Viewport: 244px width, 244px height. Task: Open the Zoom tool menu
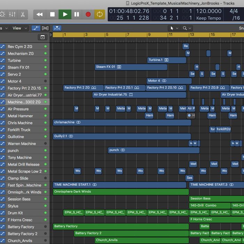coord(186,28)
